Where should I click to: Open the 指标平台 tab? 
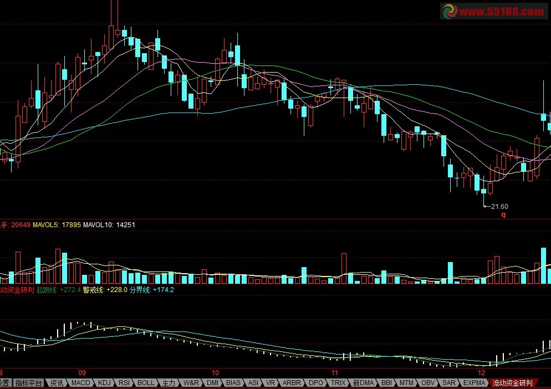click(x=28, y=383)
